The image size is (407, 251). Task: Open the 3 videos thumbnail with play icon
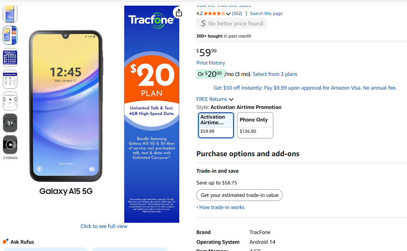click(x=10, y=144)
